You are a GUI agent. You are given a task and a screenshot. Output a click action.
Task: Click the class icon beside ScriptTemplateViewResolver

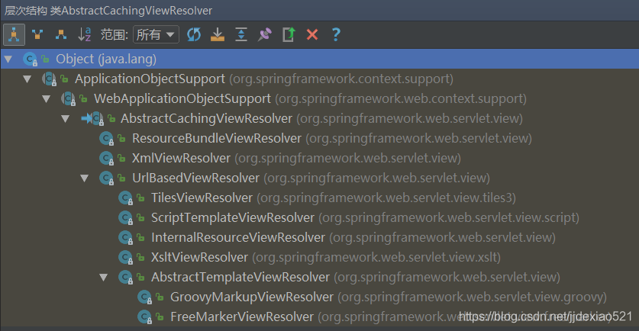(125, 218)
